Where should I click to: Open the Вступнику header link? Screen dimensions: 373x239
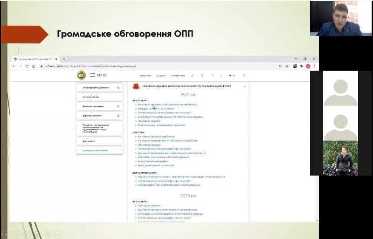(145, 76)
